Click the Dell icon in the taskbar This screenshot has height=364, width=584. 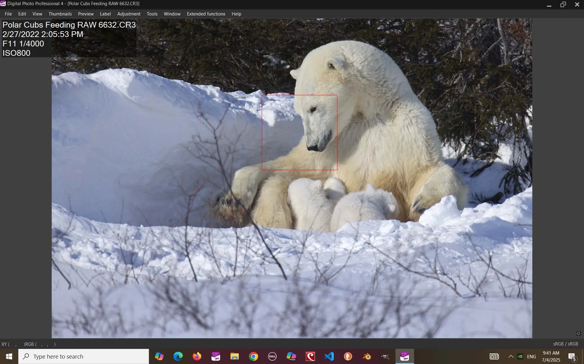[272, 356]
